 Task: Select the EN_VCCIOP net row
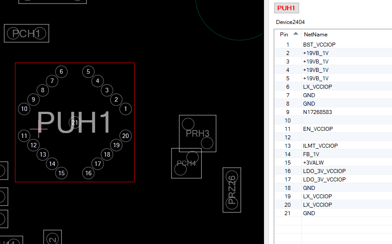pyautogui.click(x=333, y=129)
